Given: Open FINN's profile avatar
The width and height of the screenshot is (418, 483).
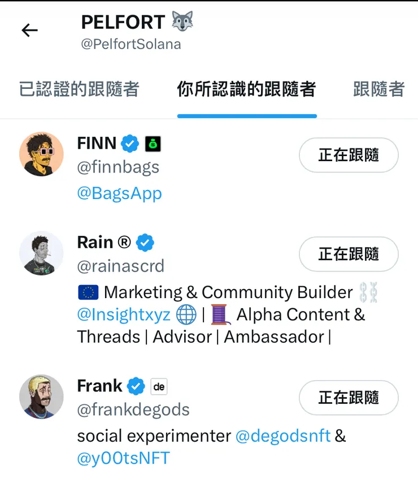Looking at the screenshot, I should pos(41,154).
